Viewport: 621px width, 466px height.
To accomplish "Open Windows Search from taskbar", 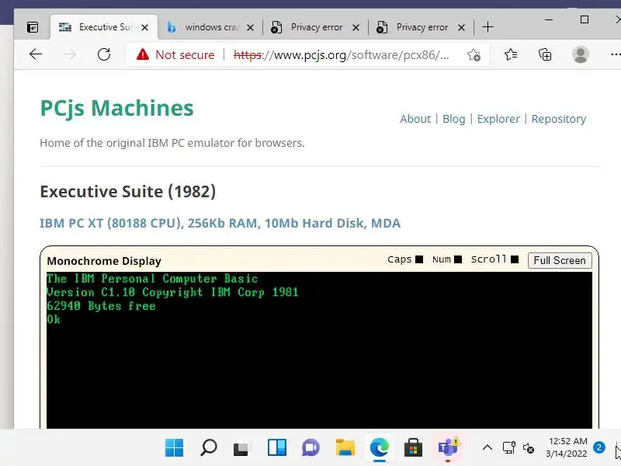I will (x=209, y=448).
